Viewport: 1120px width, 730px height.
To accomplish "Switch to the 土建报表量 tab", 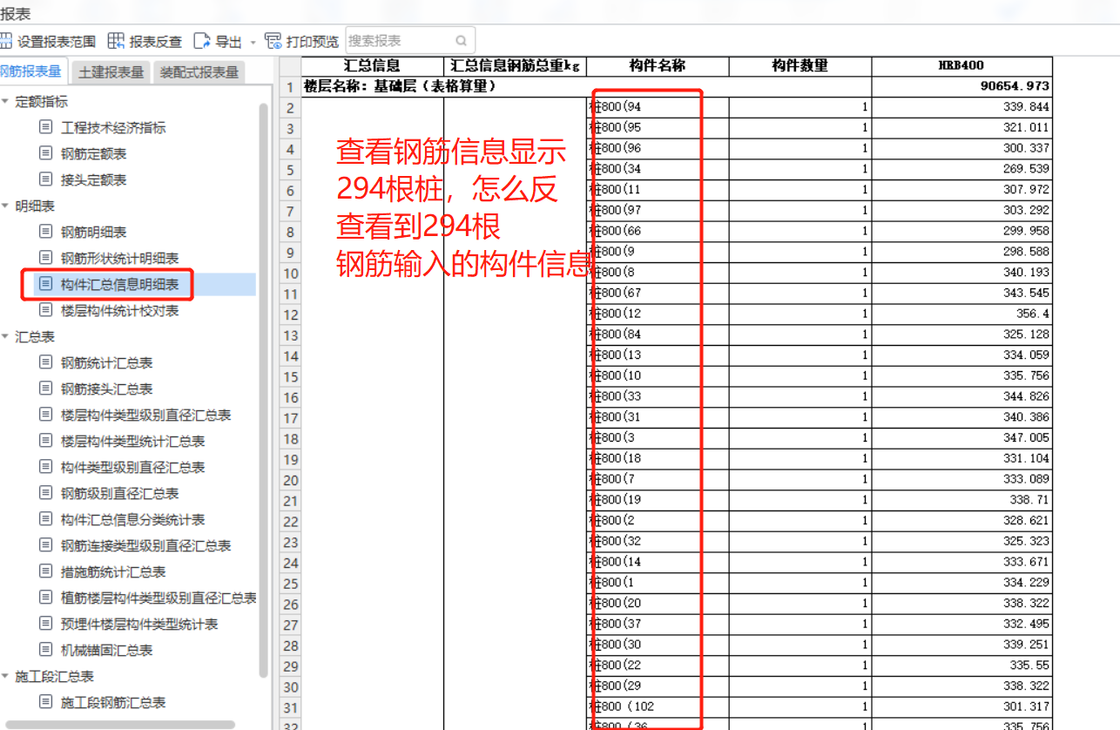I will (111, 72).
